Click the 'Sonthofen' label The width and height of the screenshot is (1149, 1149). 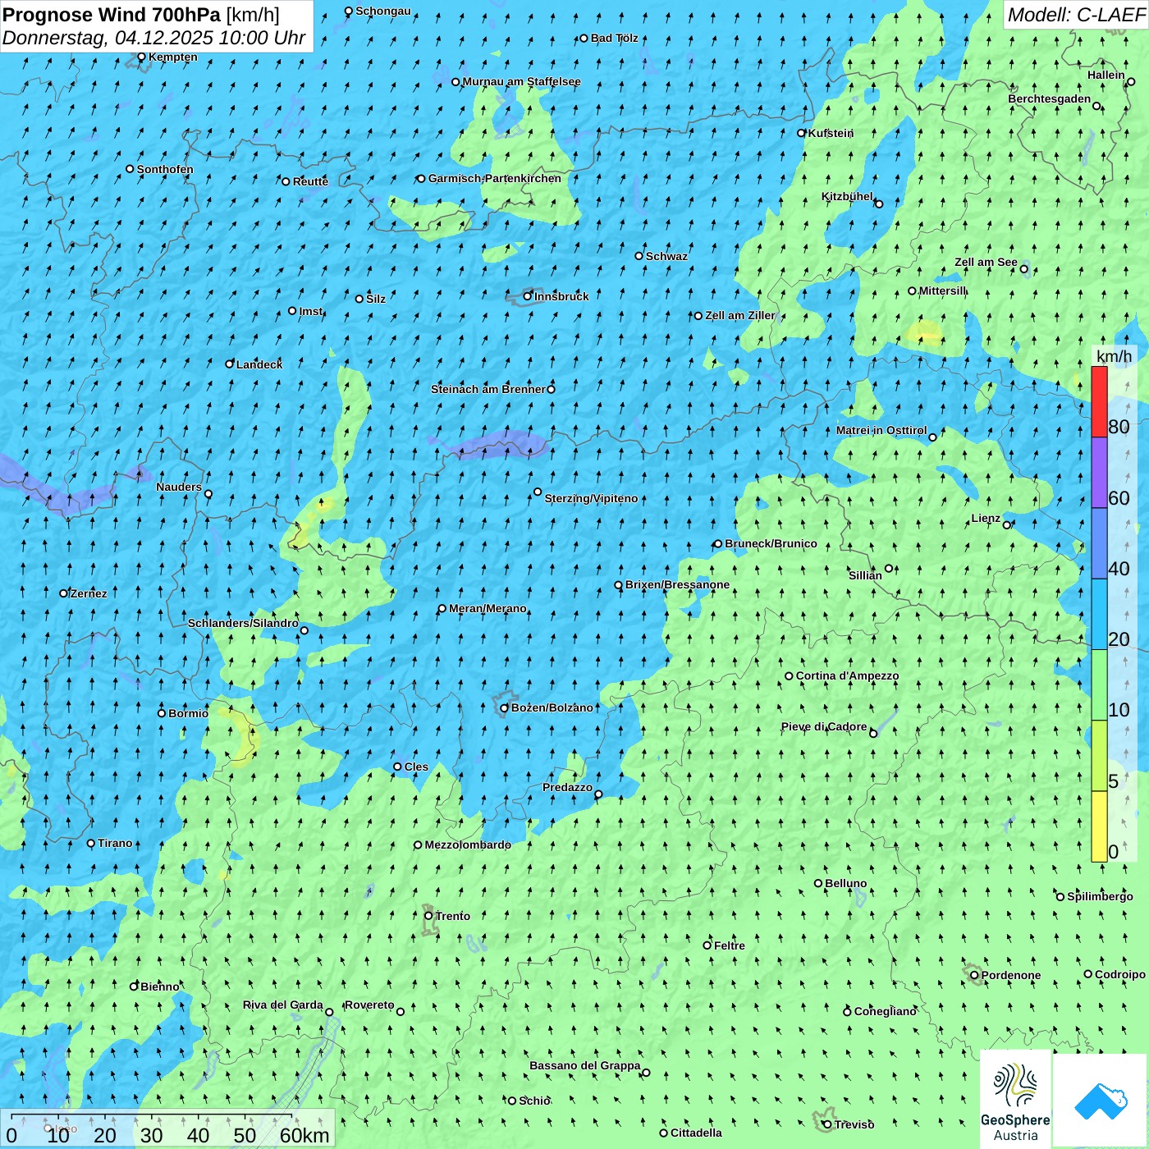pyautogui.click(x=165, y=169)
